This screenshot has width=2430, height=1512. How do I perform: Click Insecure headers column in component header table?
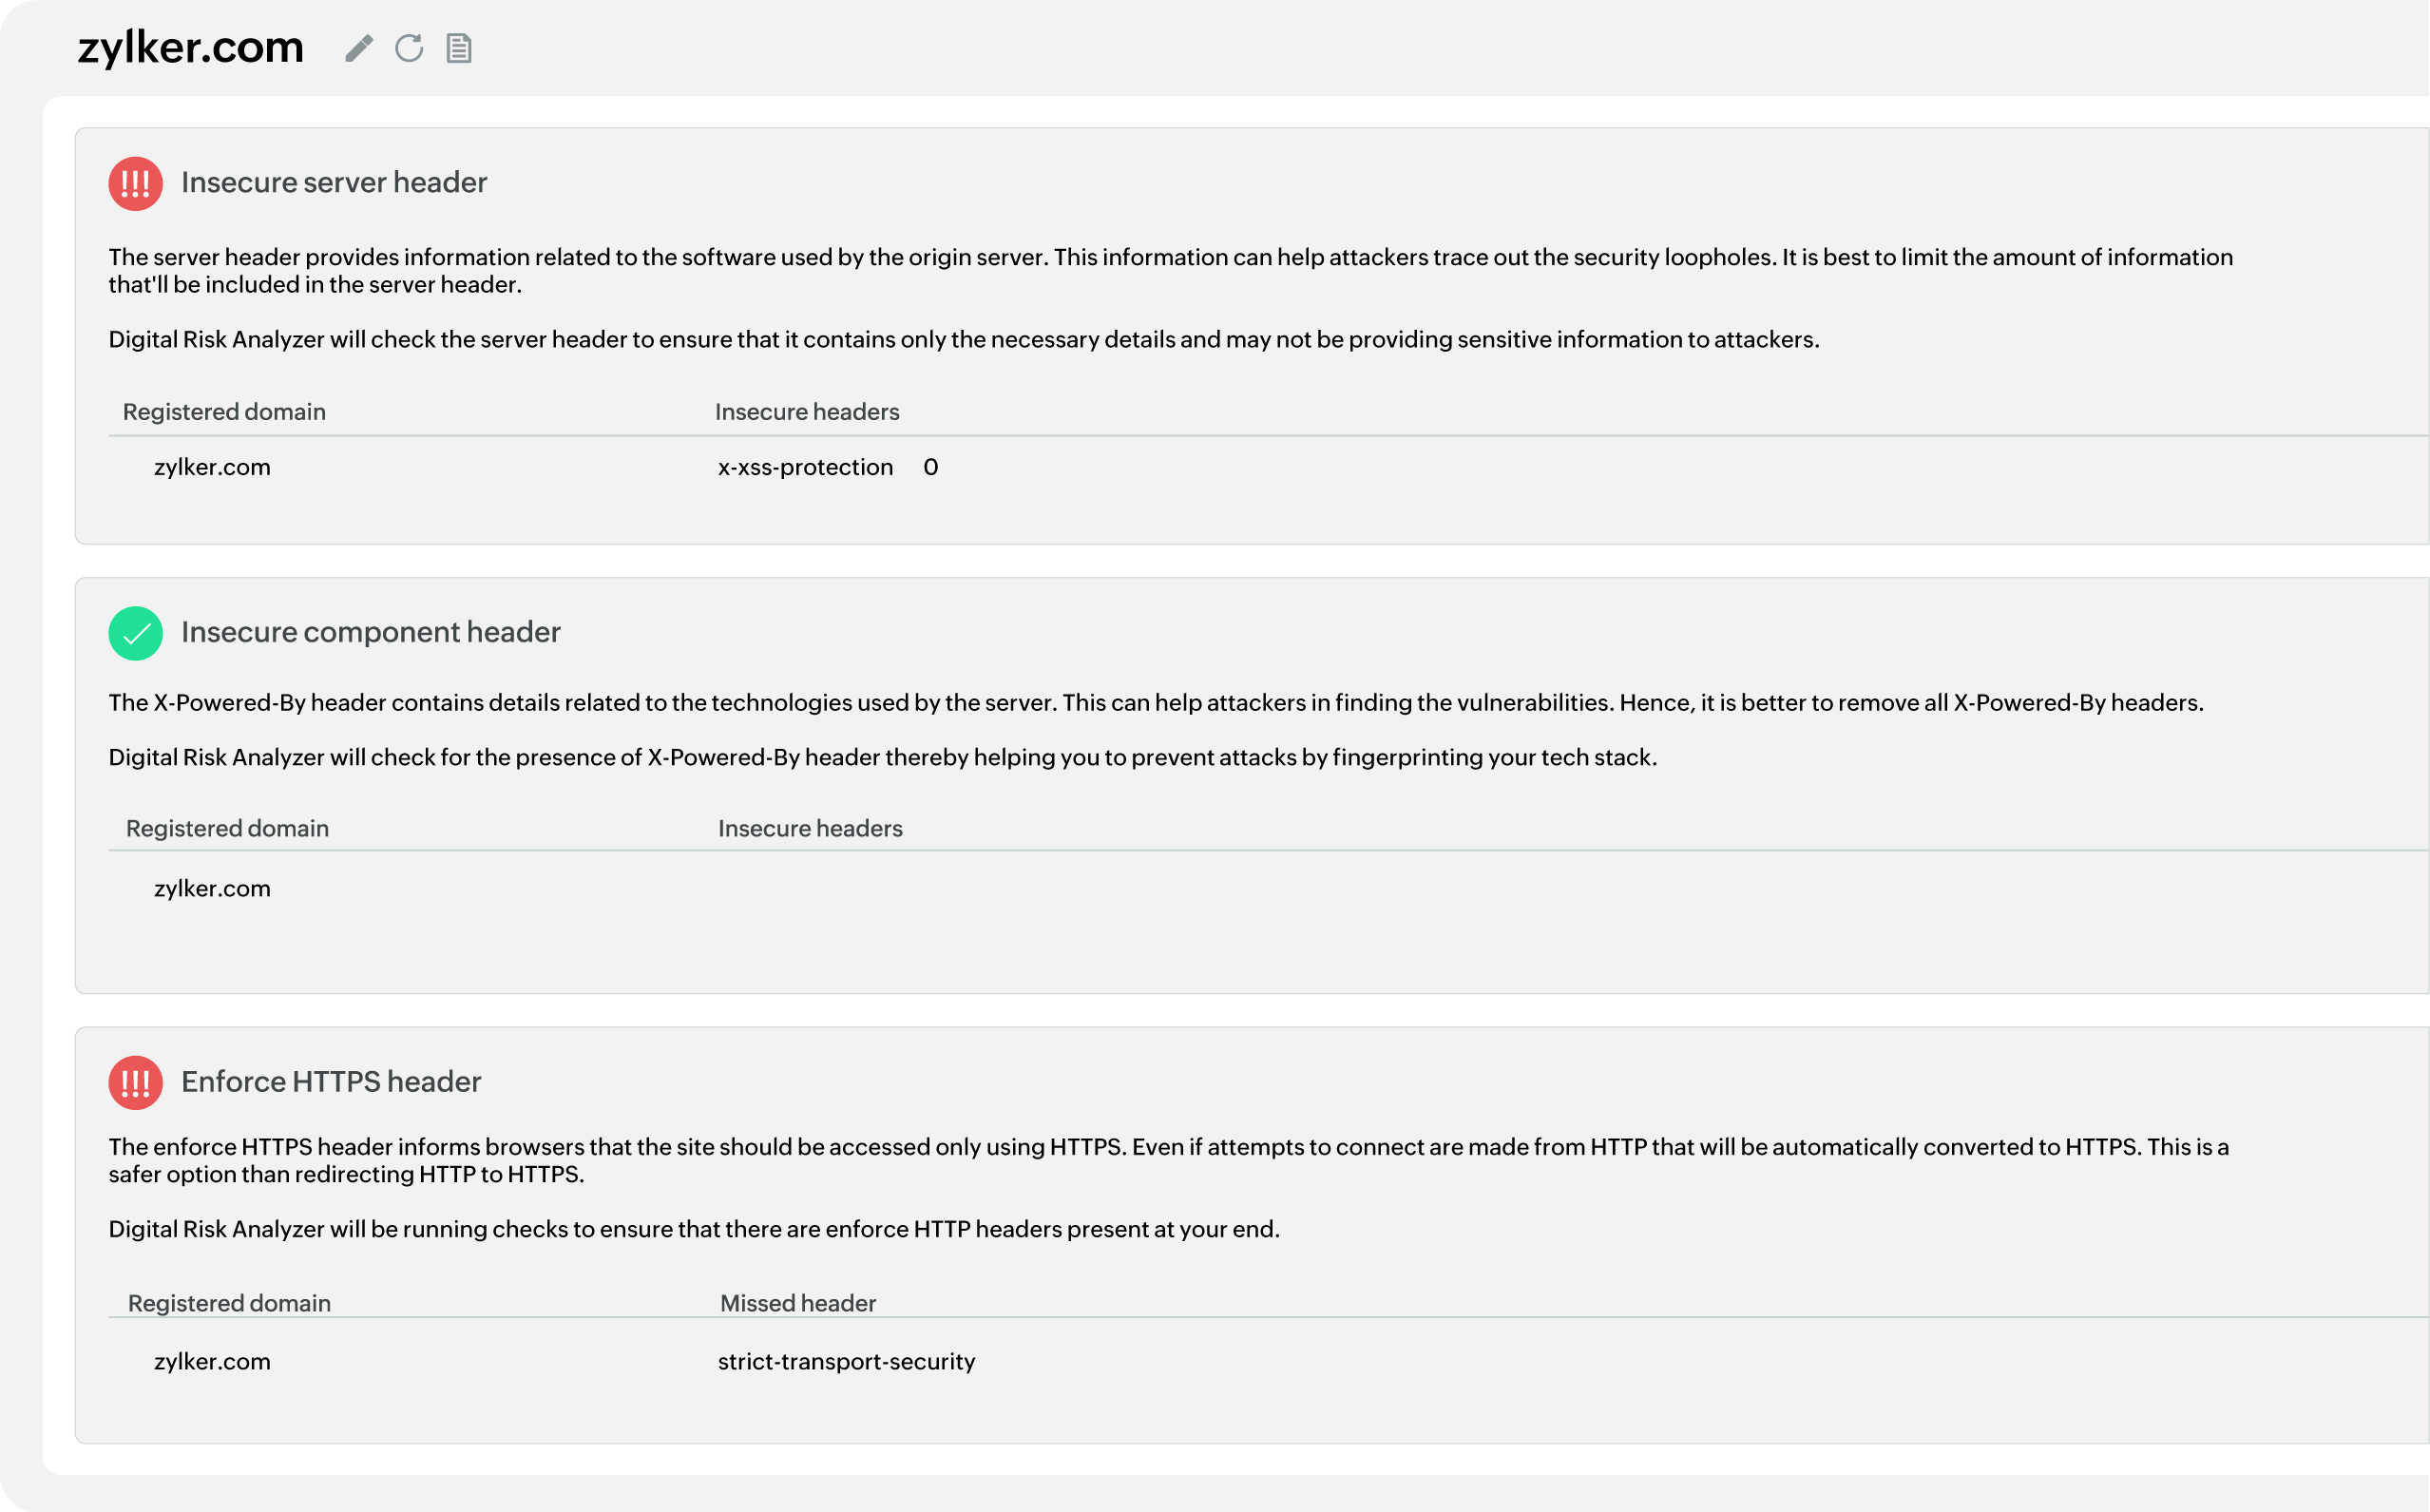(x=810, y=828)
